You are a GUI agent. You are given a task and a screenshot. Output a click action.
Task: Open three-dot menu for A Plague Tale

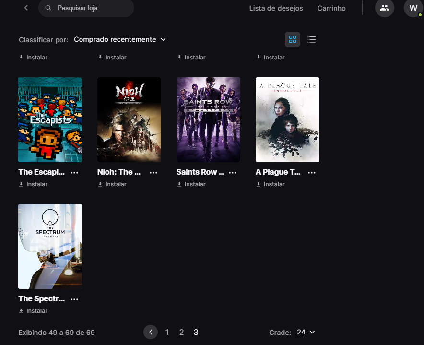[312, 172]
